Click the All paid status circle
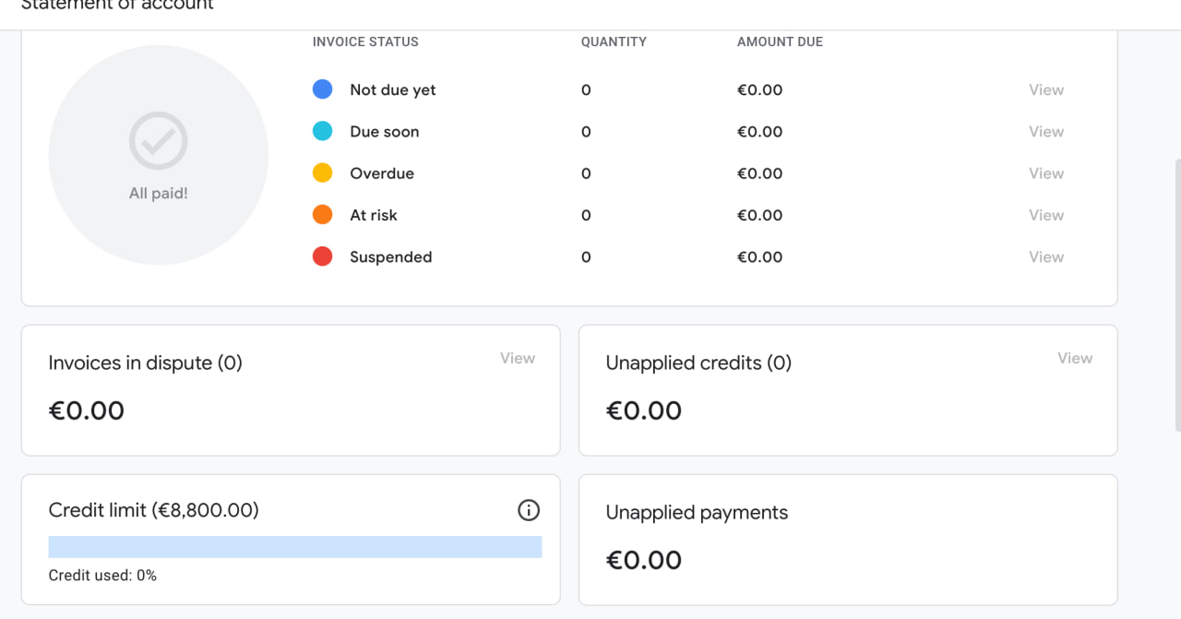 tap(159, 155)
